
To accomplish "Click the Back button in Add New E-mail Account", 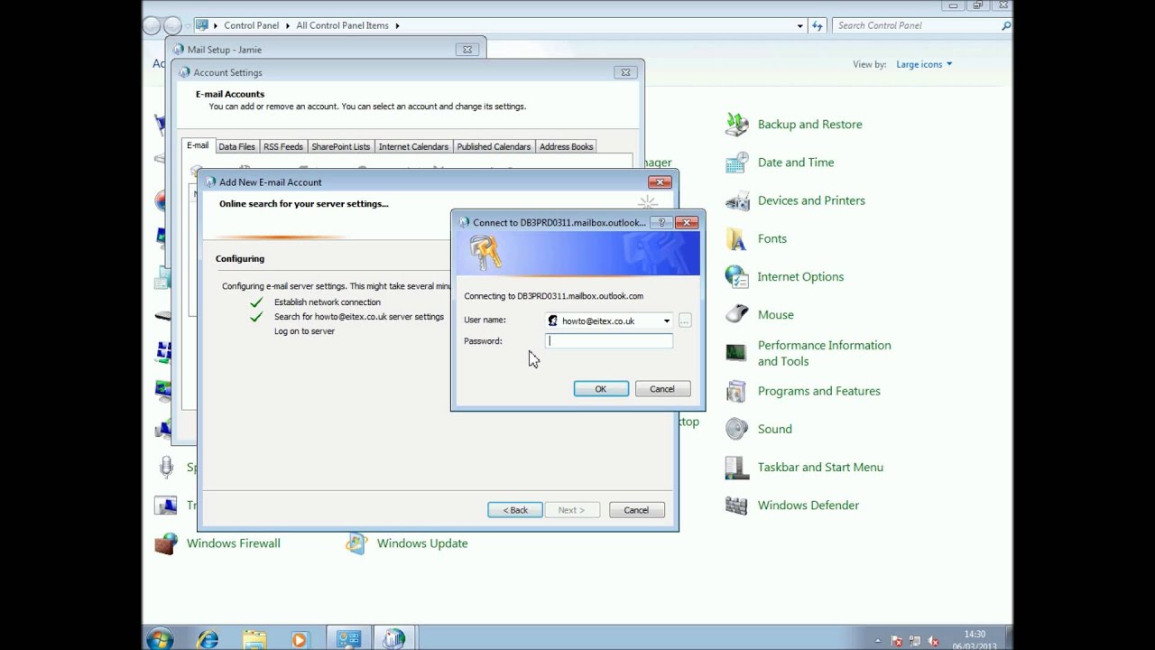I will coord(515,510).
